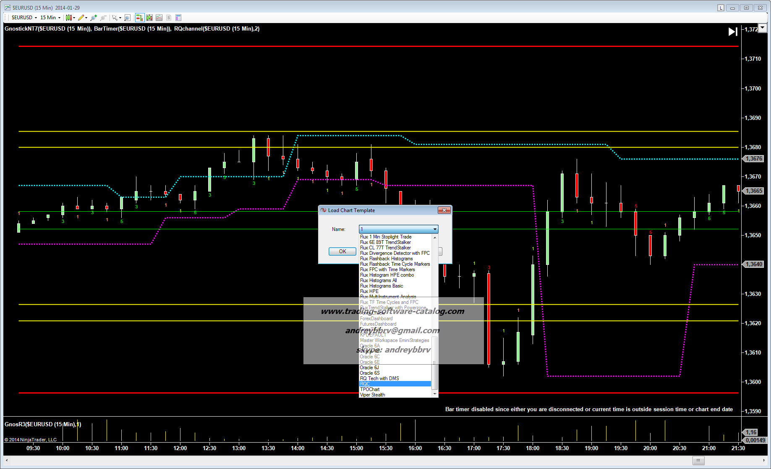
Task: Click the pencil drawing tools icon
Action: (x=81, y=18)
